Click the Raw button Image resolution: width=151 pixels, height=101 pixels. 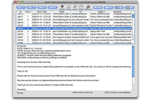[130, 8]
